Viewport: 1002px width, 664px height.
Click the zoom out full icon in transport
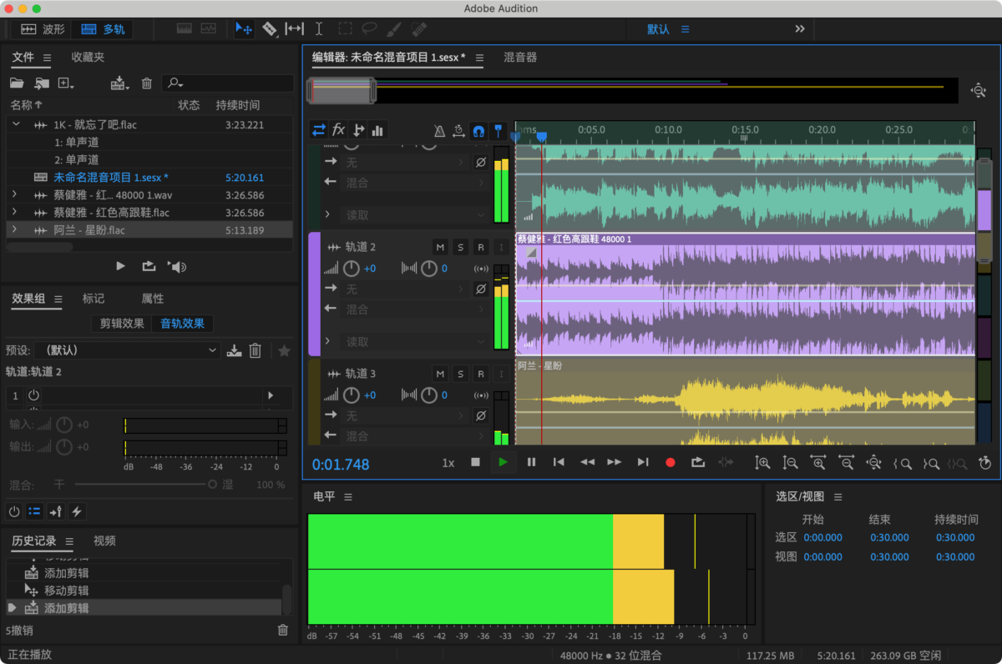point(873,462)
